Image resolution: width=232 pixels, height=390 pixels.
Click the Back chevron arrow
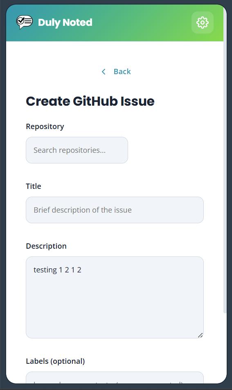[x=104, y=72]
